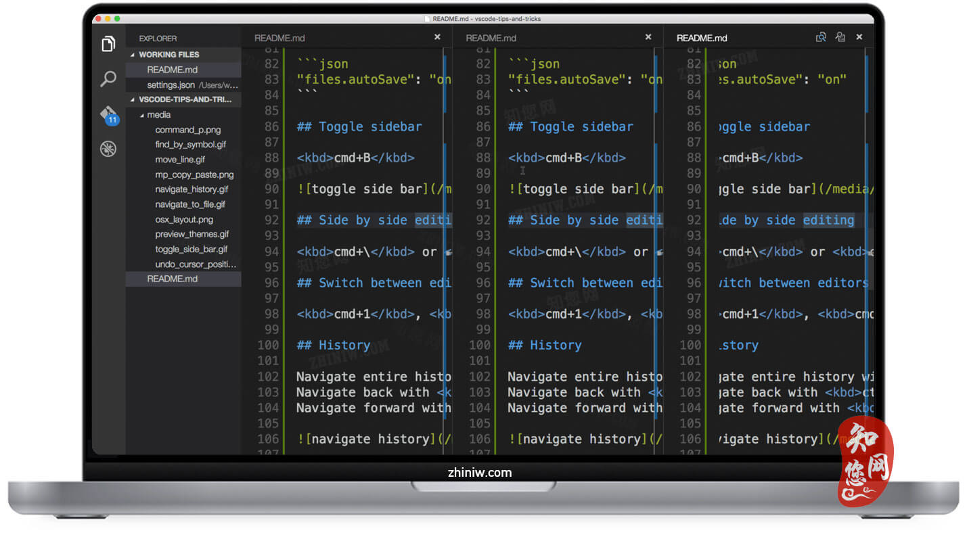Select the first README.md editor tab
The width and height of the screenshot is (967, 539).
click(279, 38)
